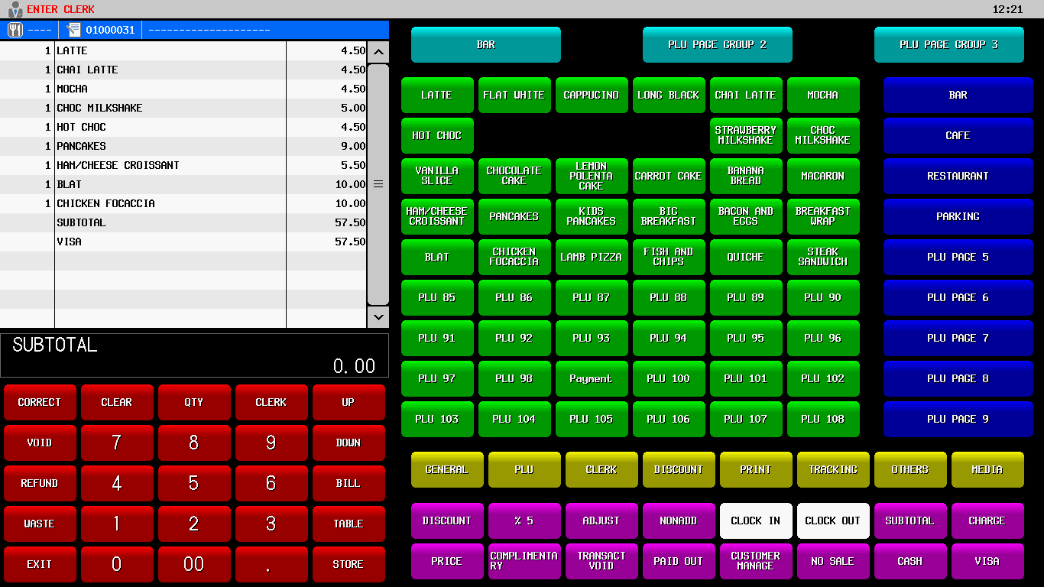Switch to the blue RESTAURANT page

coord(957,176)
